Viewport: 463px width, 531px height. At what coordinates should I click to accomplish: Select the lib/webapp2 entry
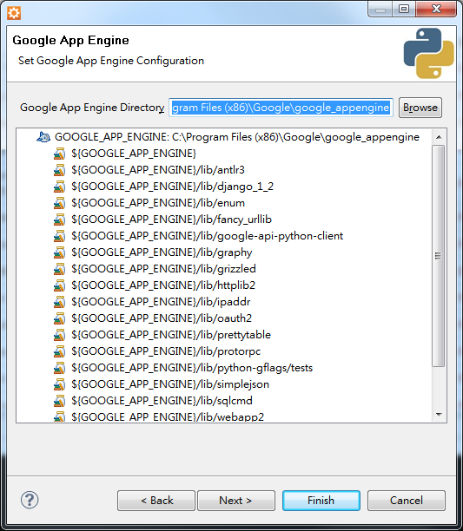point(168,416)
